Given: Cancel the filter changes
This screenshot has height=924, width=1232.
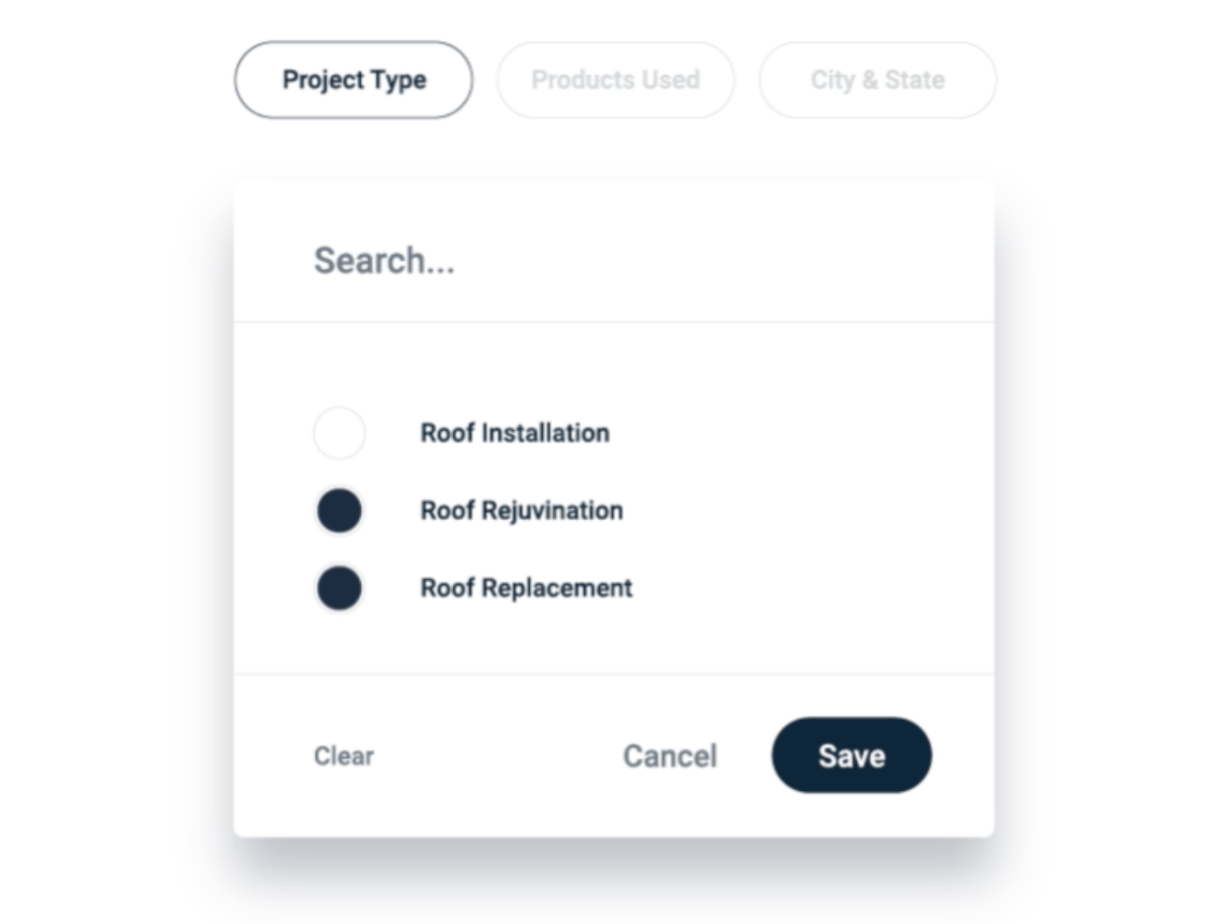Looking at the screenshot, I should 669,755.
